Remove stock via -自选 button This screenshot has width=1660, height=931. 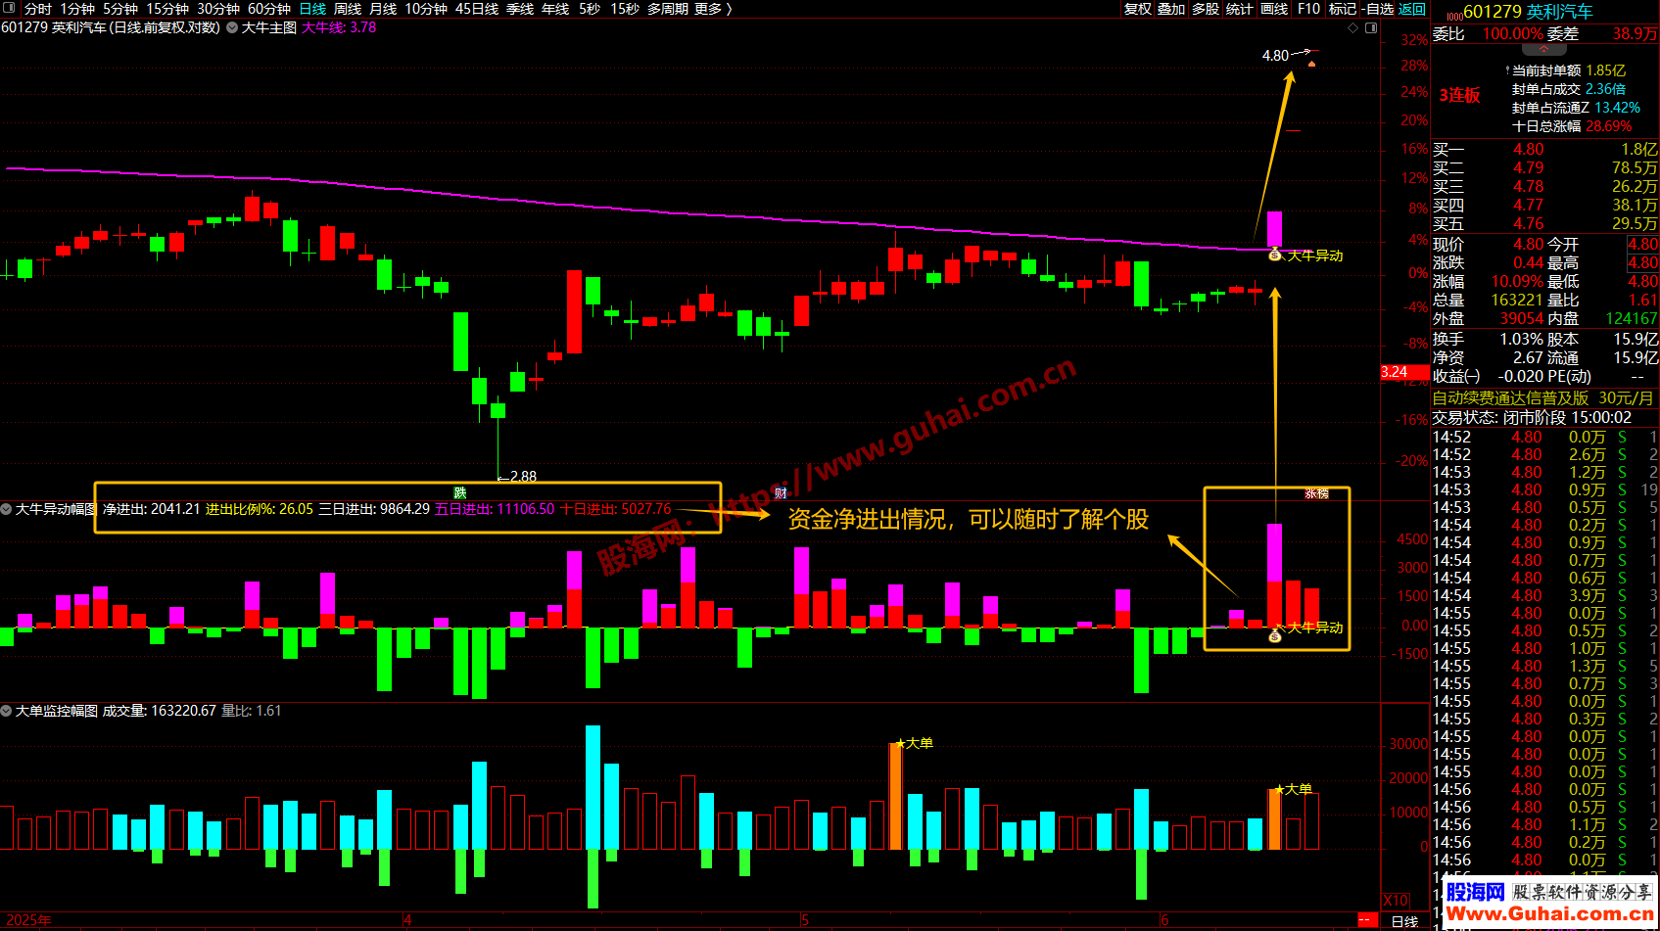1378,9
